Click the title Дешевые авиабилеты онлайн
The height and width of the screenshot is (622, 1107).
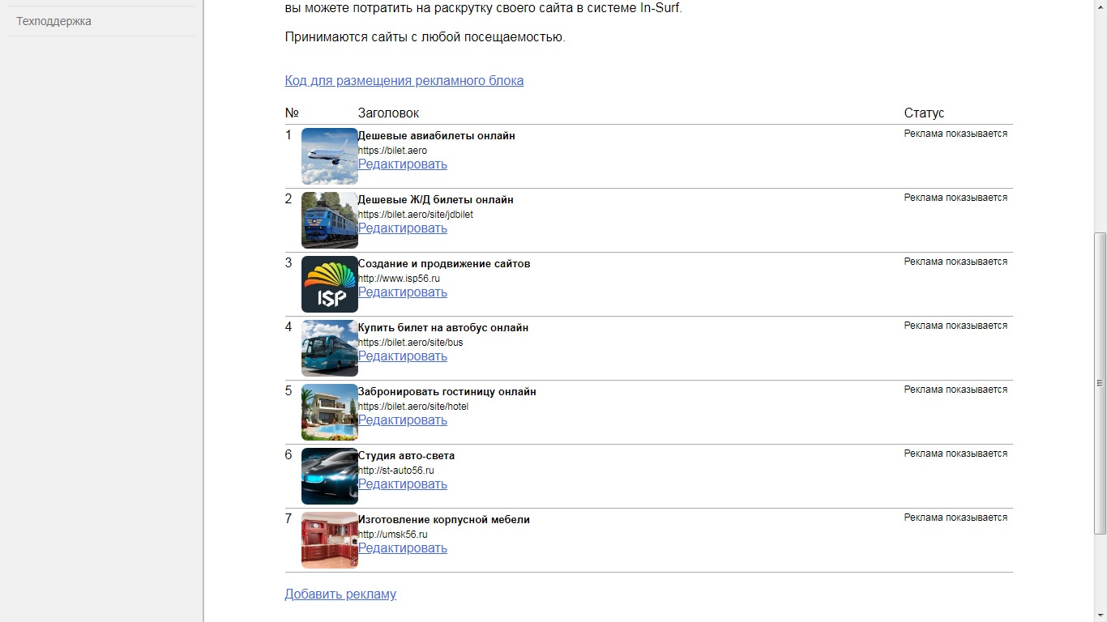point(437,136)
